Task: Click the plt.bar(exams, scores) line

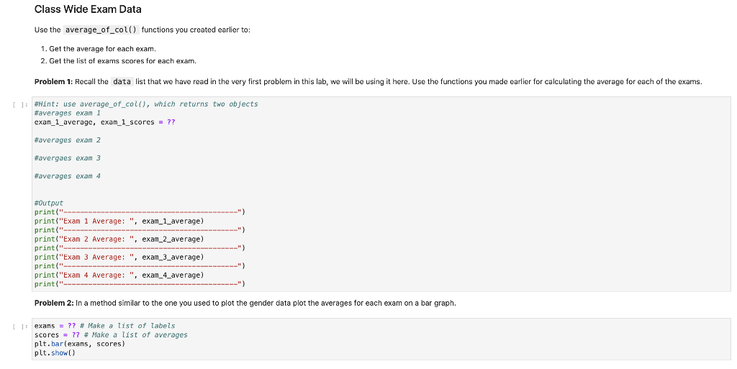Action: (x=80, y=344)
